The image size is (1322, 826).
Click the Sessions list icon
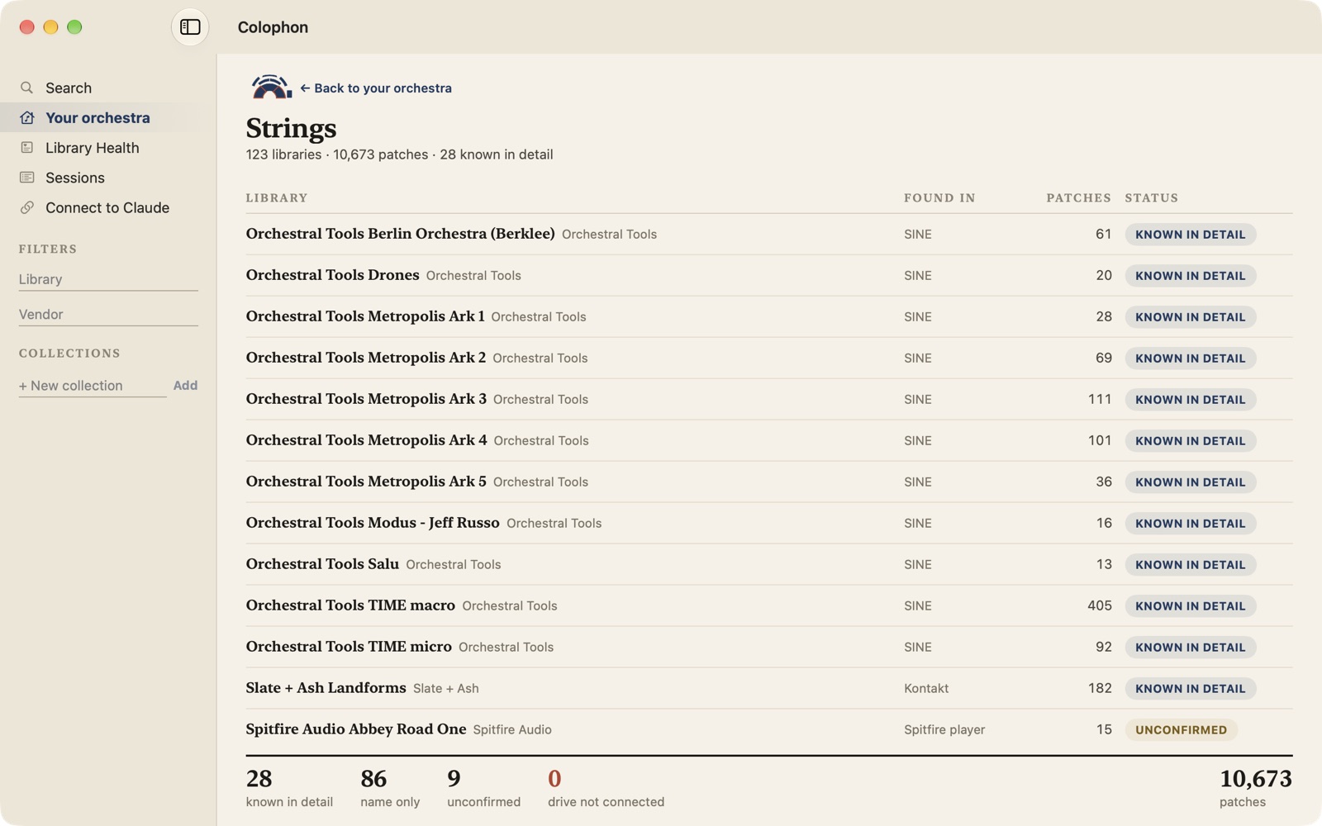click(27, 178)
